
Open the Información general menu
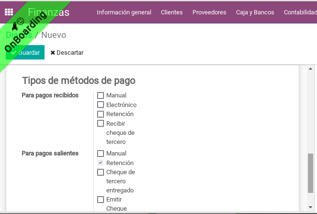(124, 12)
